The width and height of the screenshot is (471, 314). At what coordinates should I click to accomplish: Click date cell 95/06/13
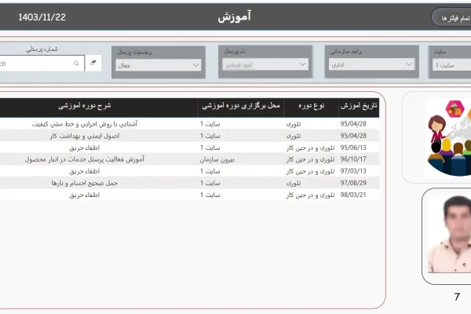pos(353,148)
